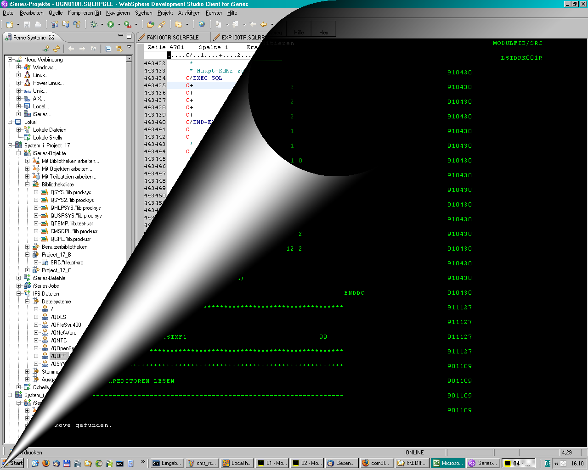
Task: Collapse all in Ferne Systeme tree
Action: coord(108,48)
